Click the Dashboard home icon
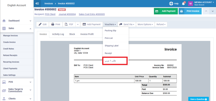The height and width of the screenshot is (101, 216). (4, 21)
